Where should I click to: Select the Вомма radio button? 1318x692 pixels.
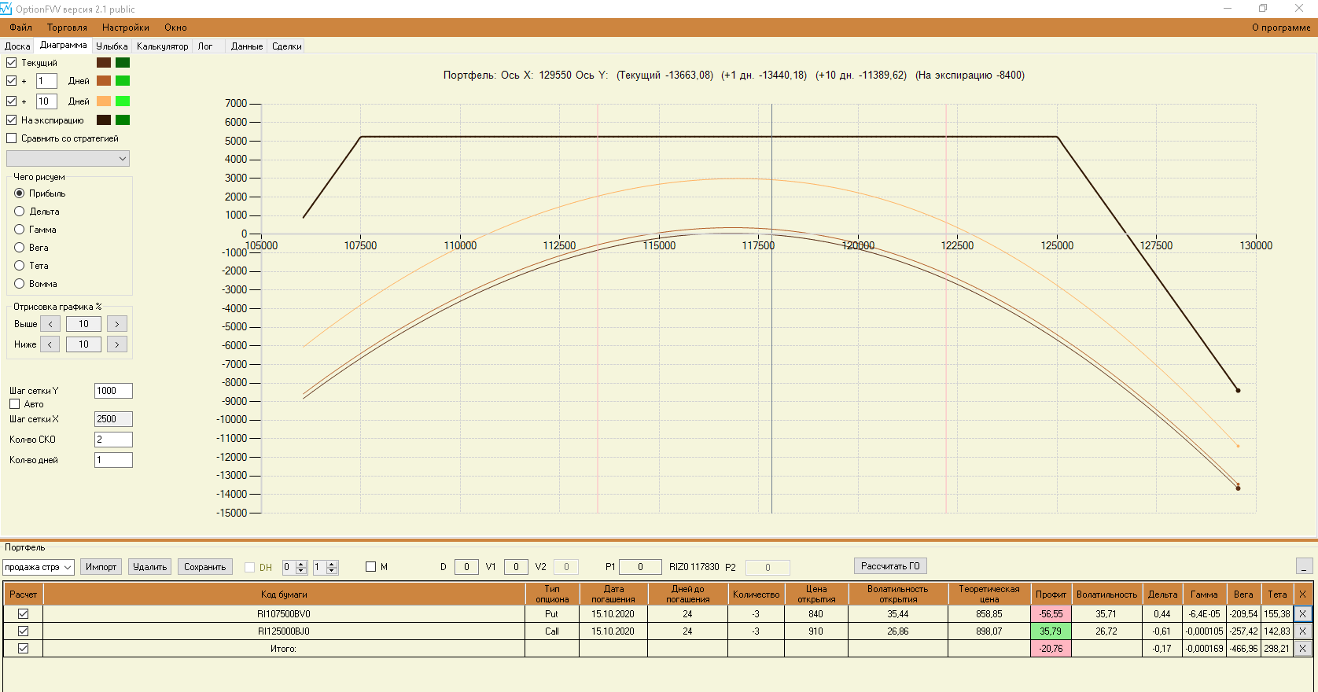tap(20, 284)
